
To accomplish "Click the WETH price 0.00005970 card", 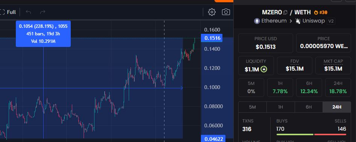I will [324, 43].
